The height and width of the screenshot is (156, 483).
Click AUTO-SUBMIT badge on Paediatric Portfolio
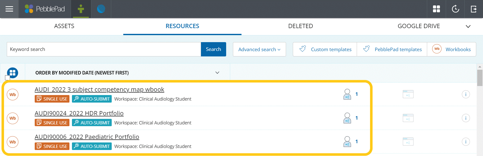92,146
